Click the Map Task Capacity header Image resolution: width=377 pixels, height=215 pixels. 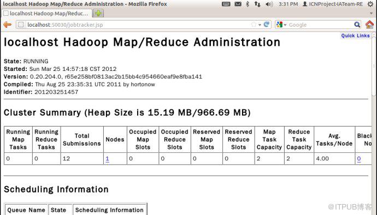(x=269, y=139)
